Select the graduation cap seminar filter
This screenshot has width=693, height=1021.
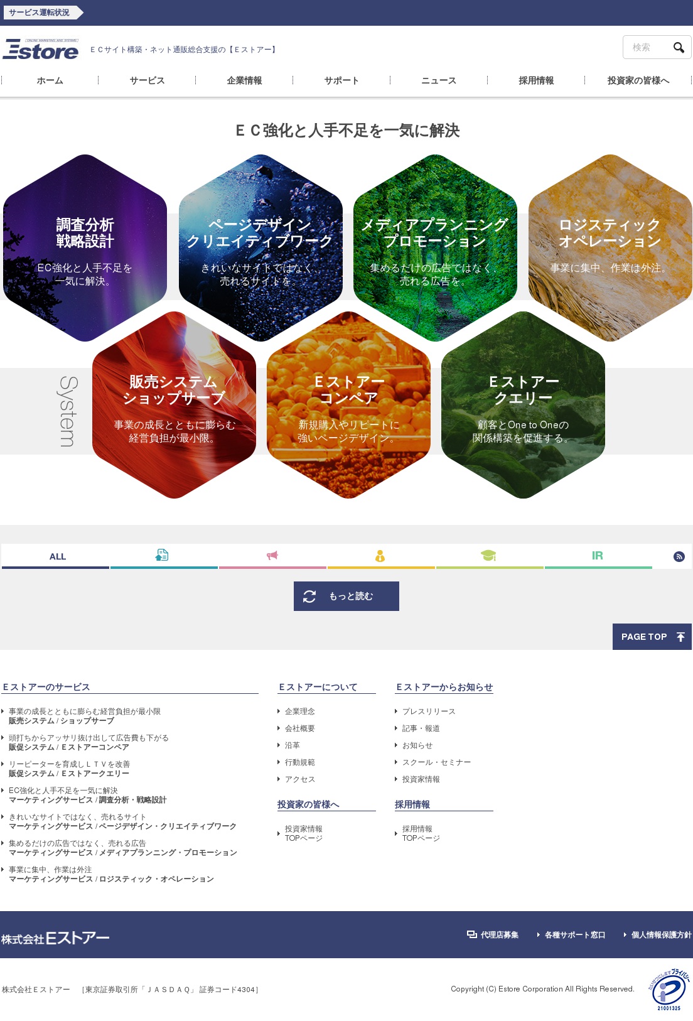pos(488,555)
